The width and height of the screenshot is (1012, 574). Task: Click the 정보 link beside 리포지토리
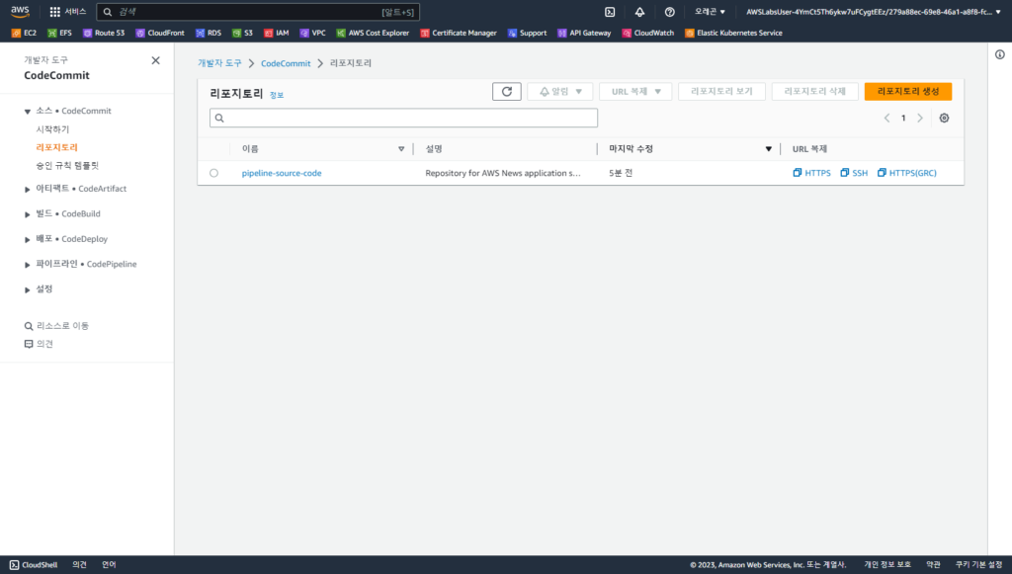277,95
